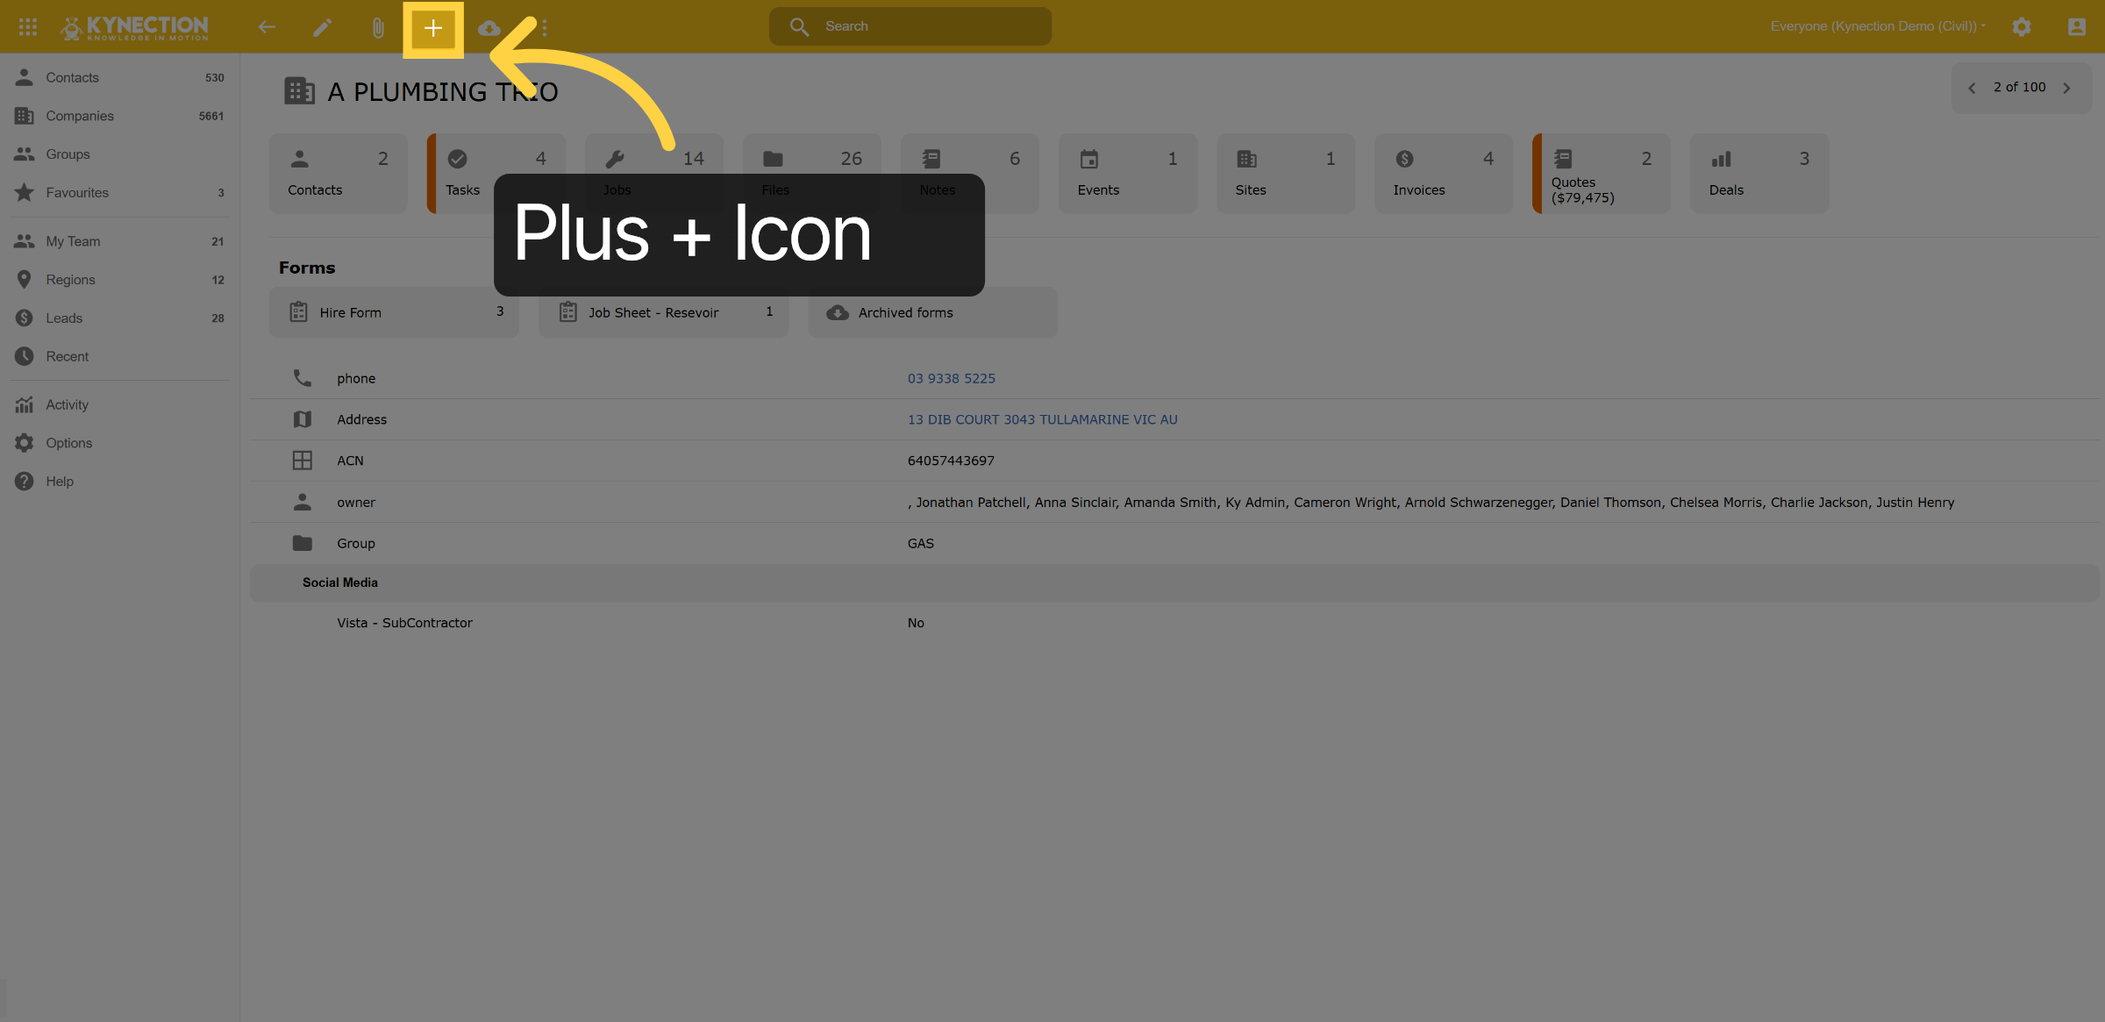Click the A PLUMBING TRIO title
The height and width of the screenshot is (1022, 2105).
click(x=443, y=91)
